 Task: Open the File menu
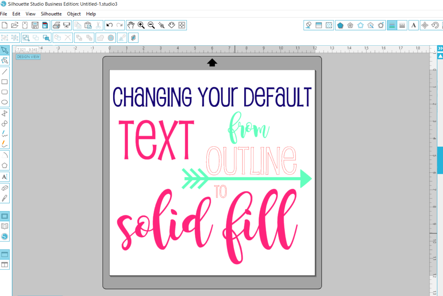[4, 14]
